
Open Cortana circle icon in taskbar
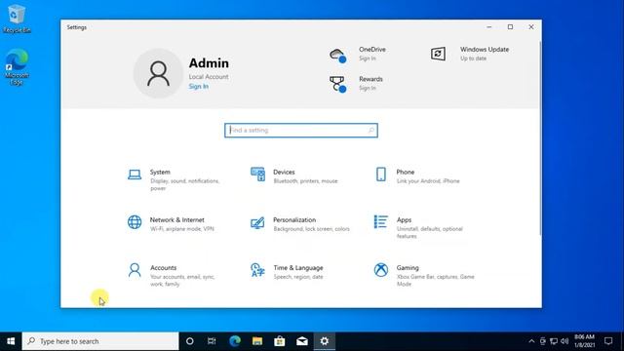[190, 341]
